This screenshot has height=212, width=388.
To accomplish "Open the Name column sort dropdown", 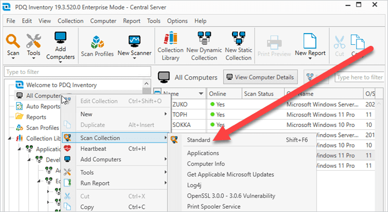I will 201,93.
